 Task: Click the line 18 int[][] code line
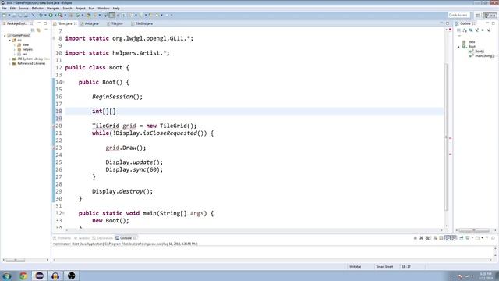tap(254, 111)
